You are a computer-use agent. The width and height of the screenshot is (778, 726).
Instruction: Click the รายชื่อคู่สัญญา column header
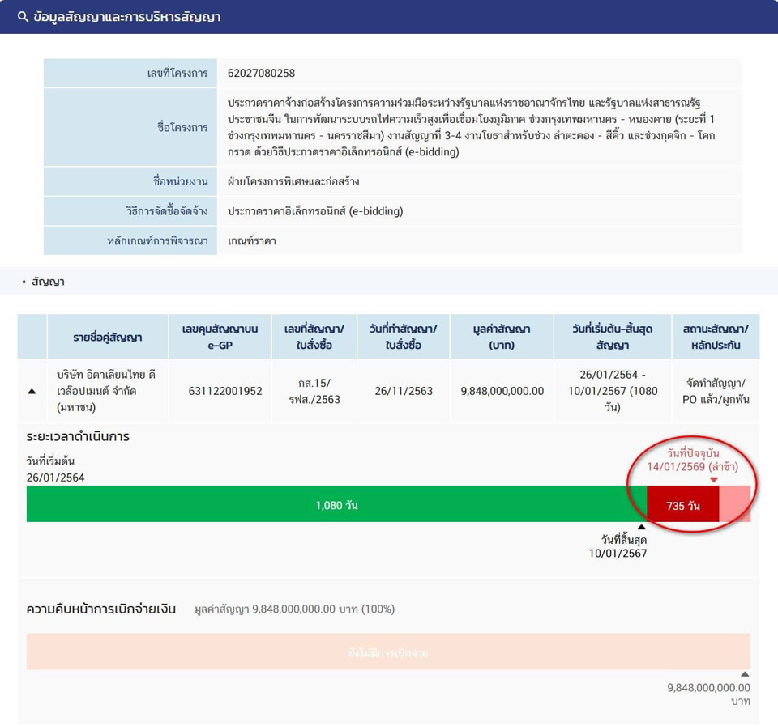[107, 338]
